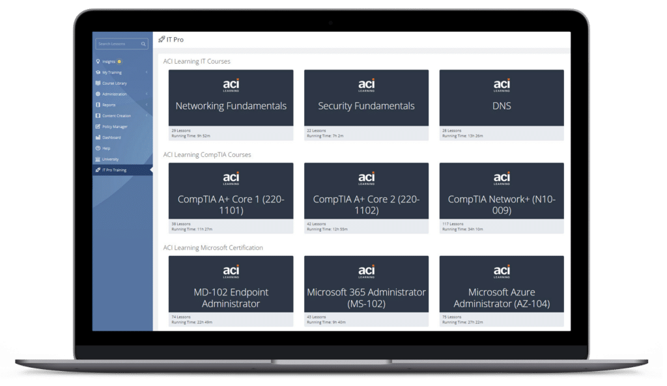Open CompTIA A+ Core 1 (220-1101) card

pos(231,198)
